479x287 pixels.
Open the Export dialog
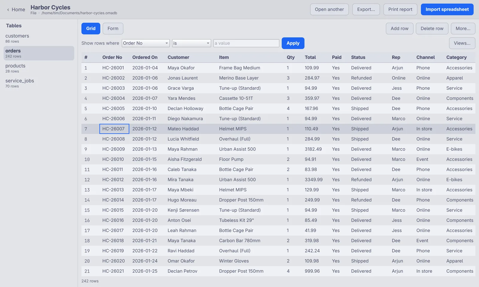[x=366, y=9]
